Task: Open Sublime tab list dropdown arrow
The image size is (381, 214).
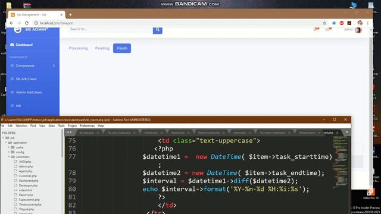Action: click(x=346, y=132)
